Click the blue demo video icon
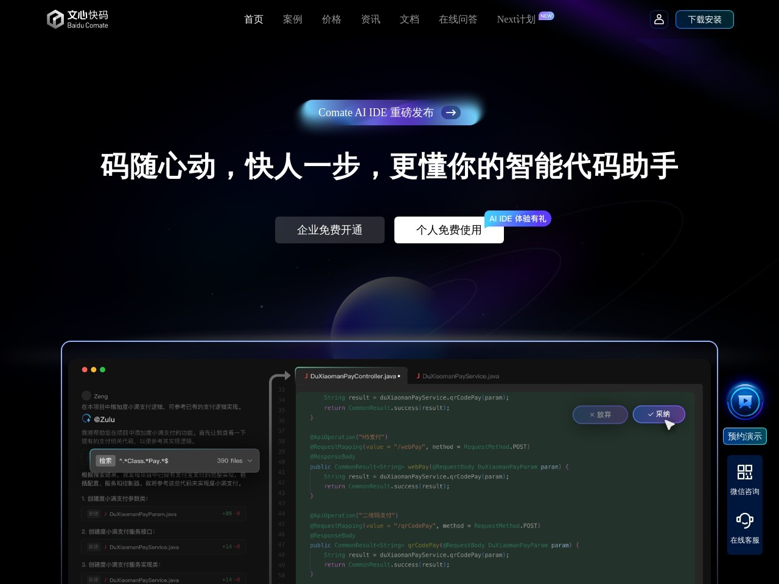 click(x=745, y=401)
